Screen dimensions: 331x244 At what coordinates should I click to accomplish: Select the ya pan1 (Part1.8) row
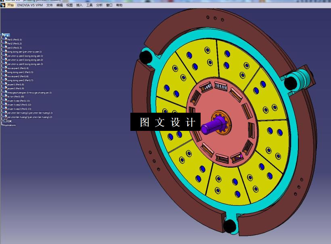[x=16, y=84]
